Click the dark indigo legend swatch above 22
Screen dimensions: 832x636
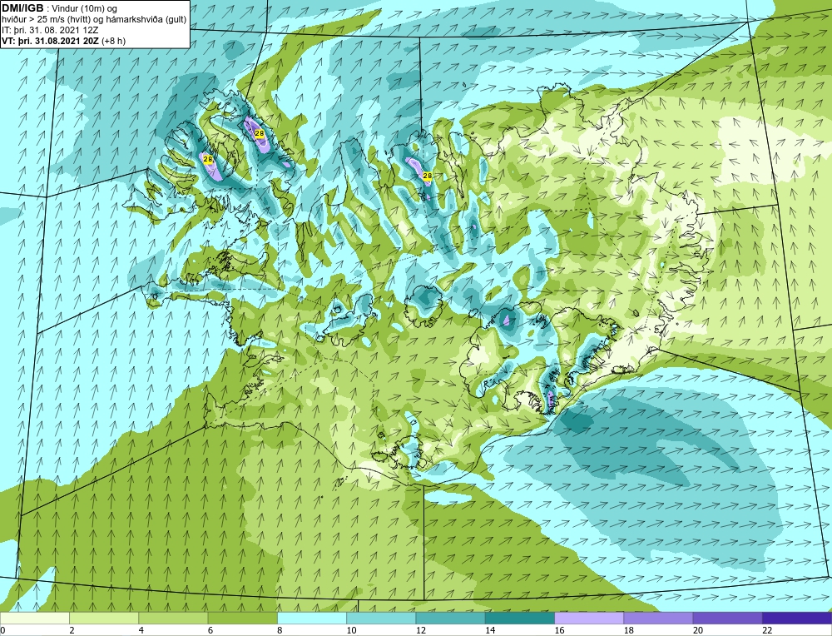point(796,618)
